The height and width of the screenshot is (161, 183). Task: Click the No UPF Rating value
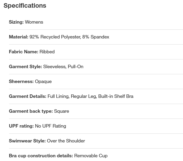coord(51,126)
